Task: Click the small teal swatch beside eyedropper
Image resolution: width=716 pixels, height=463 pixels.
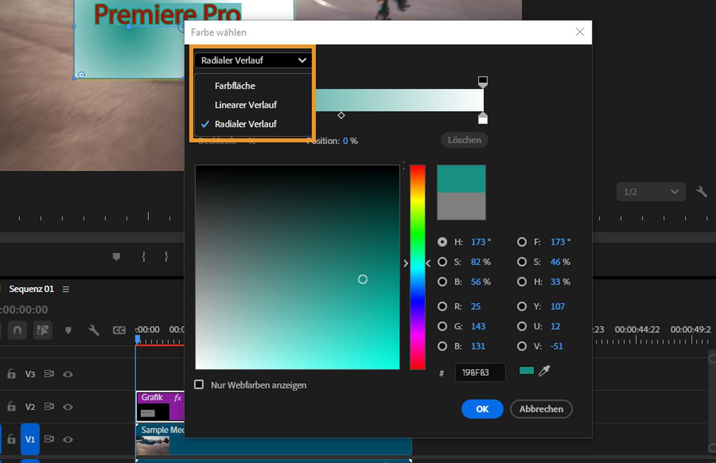Action: (x=527, y=370)
